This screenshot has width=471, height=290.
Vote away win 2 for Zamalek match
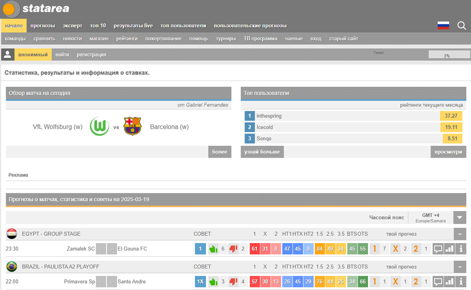(416, 249)
